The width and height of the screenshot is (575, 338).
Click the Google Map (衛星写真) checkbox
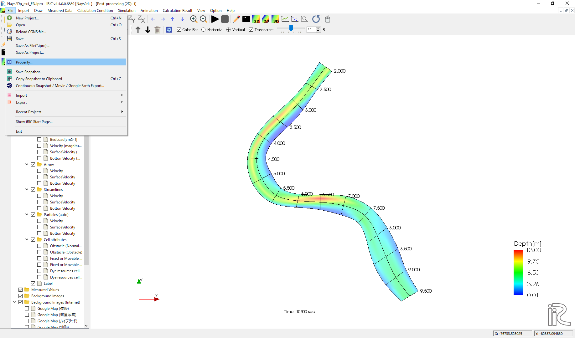pos(27,315)
